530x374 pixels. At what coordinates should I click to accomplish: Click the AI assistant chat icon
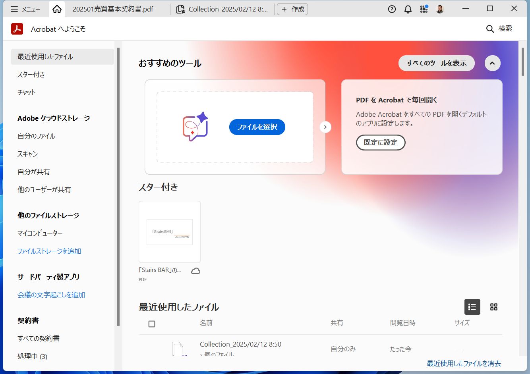[195, 127]
